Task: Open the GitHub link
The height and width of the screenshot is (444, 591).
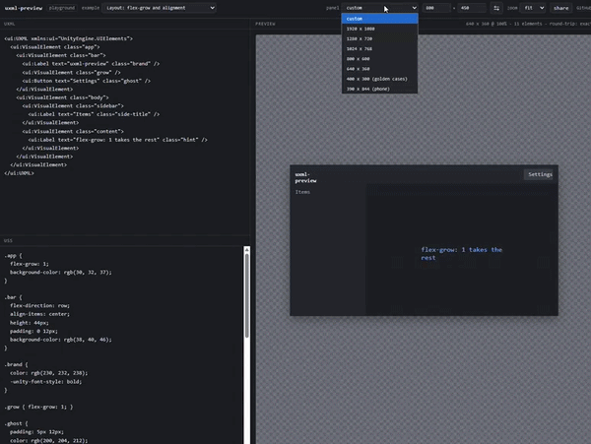Action: pyautogui.click(x=583, y=8)
